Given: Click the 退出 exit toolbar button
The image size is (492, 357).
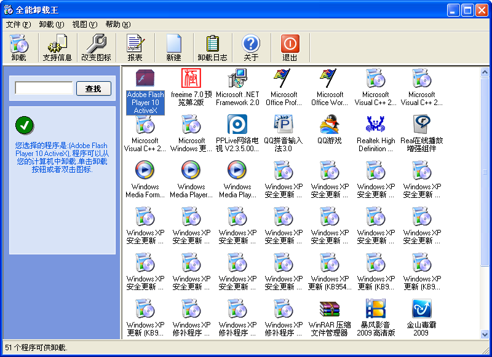Looking at the screenshot, I should 290,48.
